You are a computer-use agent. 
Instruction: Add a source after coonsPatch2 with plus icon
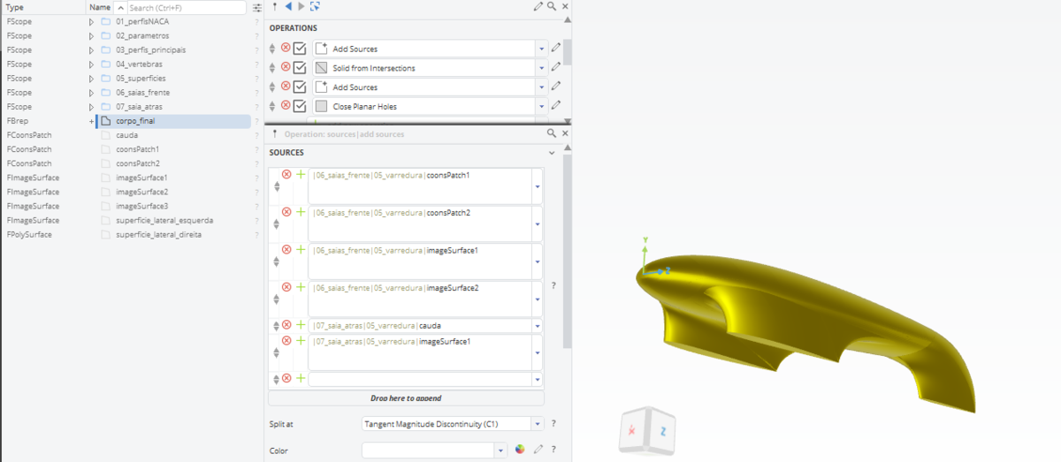[x=301, y=212]
